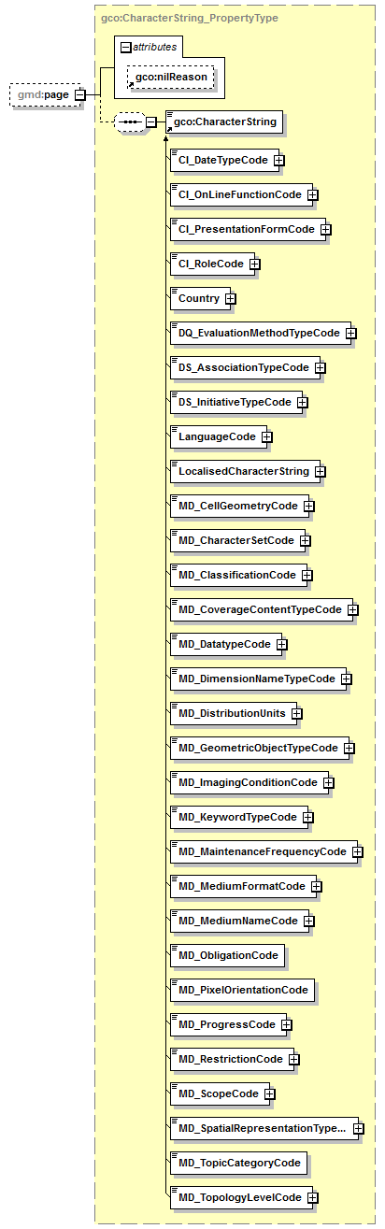Screen dimensions: 385x1229
Task: Collapse the gmd:page element expander
Action: point(80,94)
